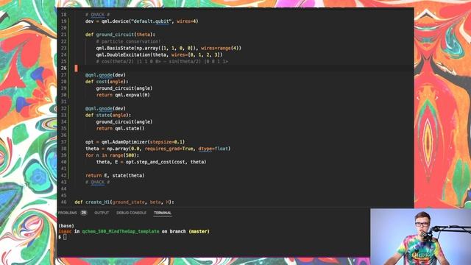Open the PROBLEMS panel tab
The height and width of the screenshot is (265, 471).
pos(67,213)
